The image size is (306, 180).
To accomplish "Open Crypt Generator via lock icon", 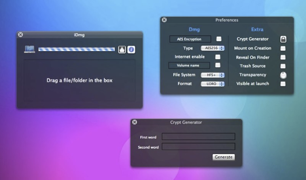I will point(283,39).
